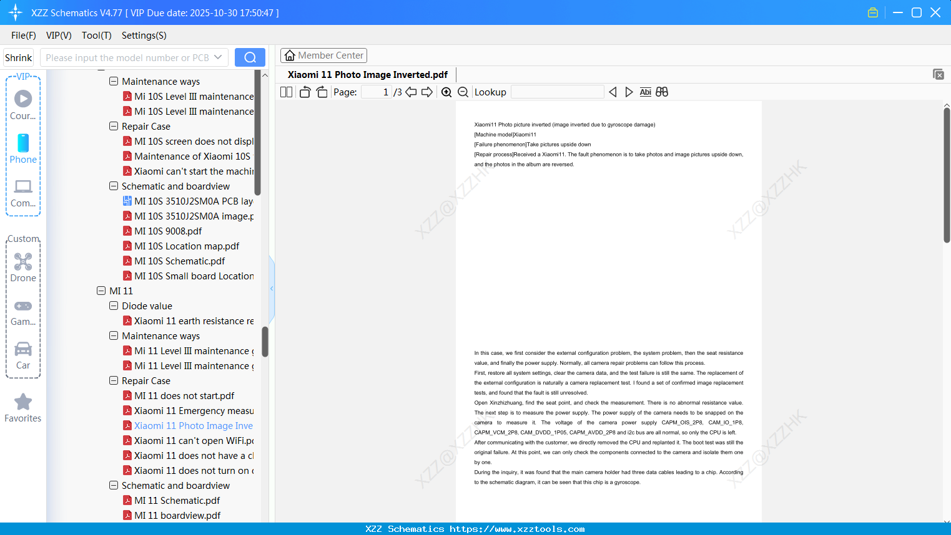The height and width of the screenshot is (535, 951).
Task: Select the Phone category icon
Action: [23, 143]
